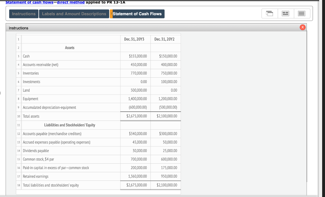Select the Total assets $2,675,000.00 cell
Image resolution: width=325 pixels, height=197 pixels.
[136, 116]
